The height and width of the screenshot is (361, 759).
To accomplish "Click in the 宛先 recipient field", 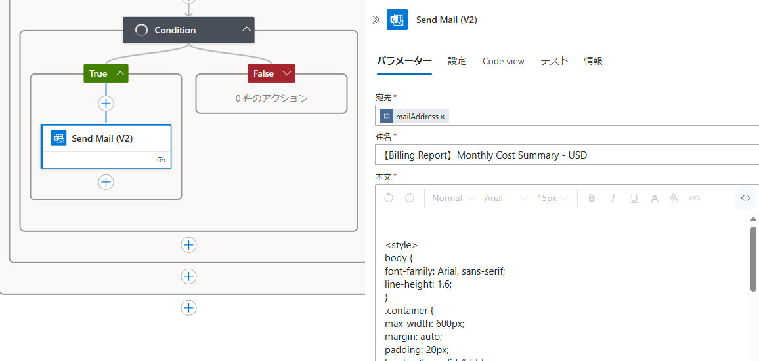I will coord(567,116).
